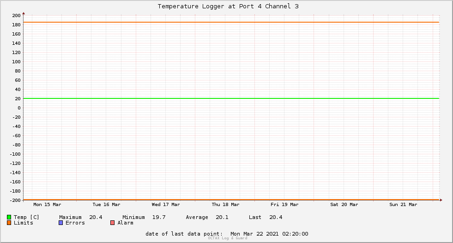Viewport: 453px width, 243px height.
Task: Click the Average value 20.1
Action: tap(222, 217)
